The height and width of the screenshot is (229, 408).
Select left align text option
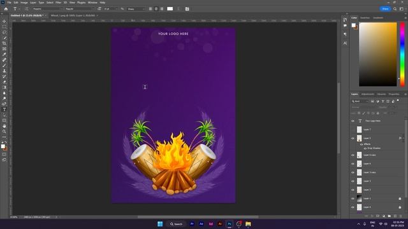click(150, 9)
